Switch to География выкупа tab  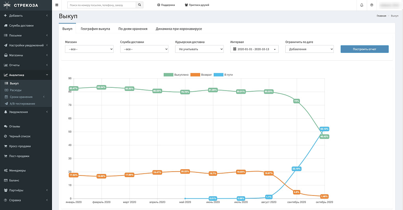95,29
